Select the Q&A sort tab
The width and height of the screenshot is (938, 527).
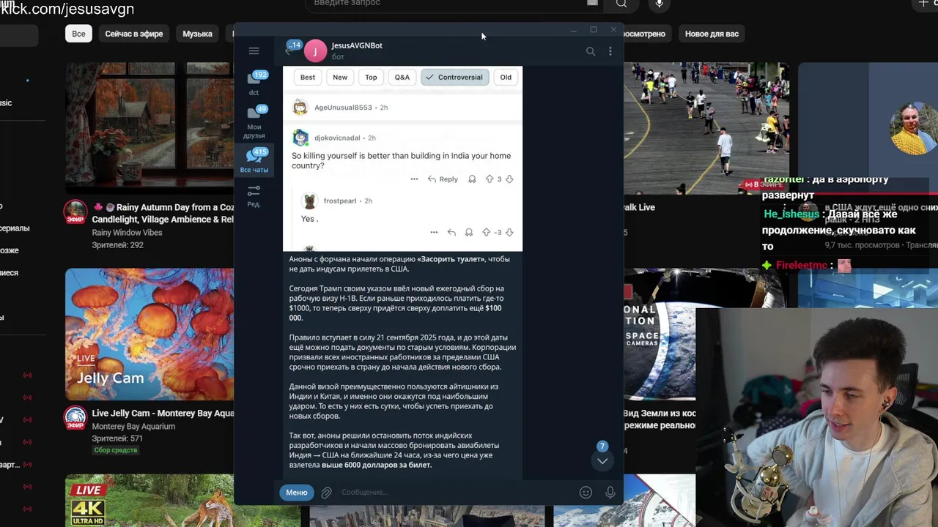[402, 77]
